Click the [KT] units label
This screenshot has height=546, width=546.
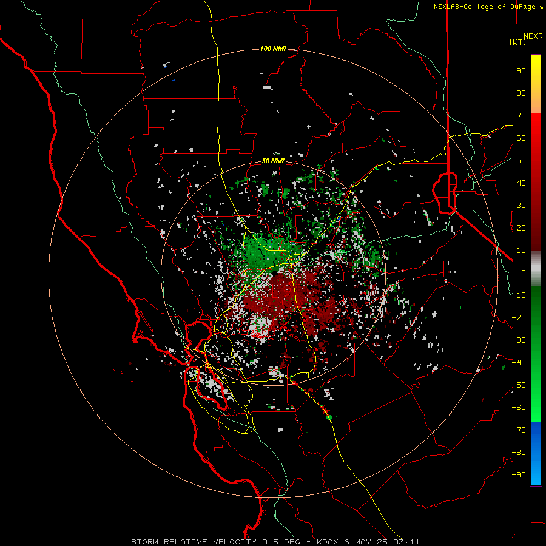(518, 42)
